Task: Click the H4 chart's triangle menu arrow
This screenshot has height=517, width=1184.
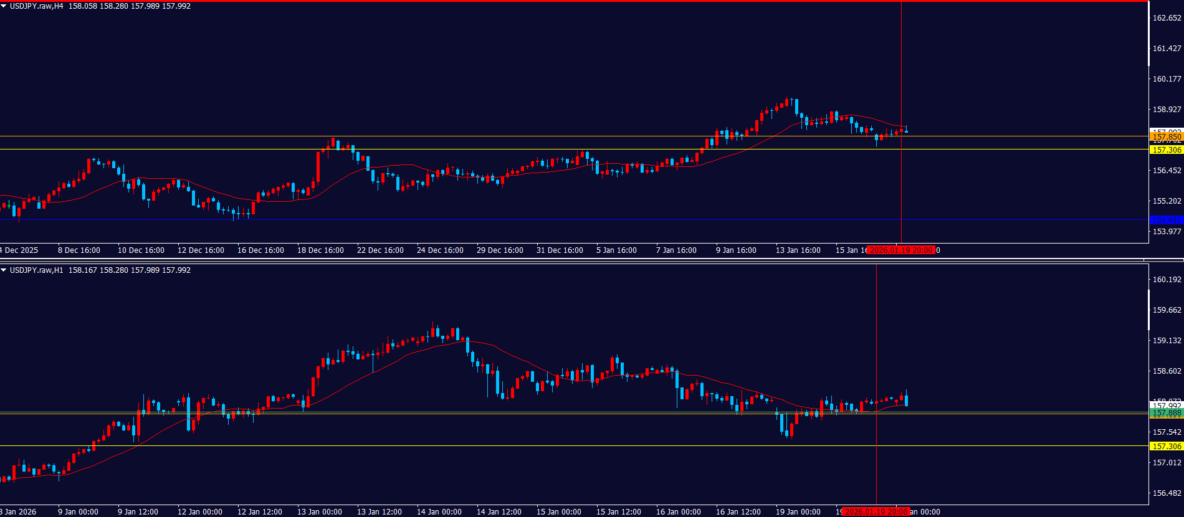Action: click(x=4, y=6)
